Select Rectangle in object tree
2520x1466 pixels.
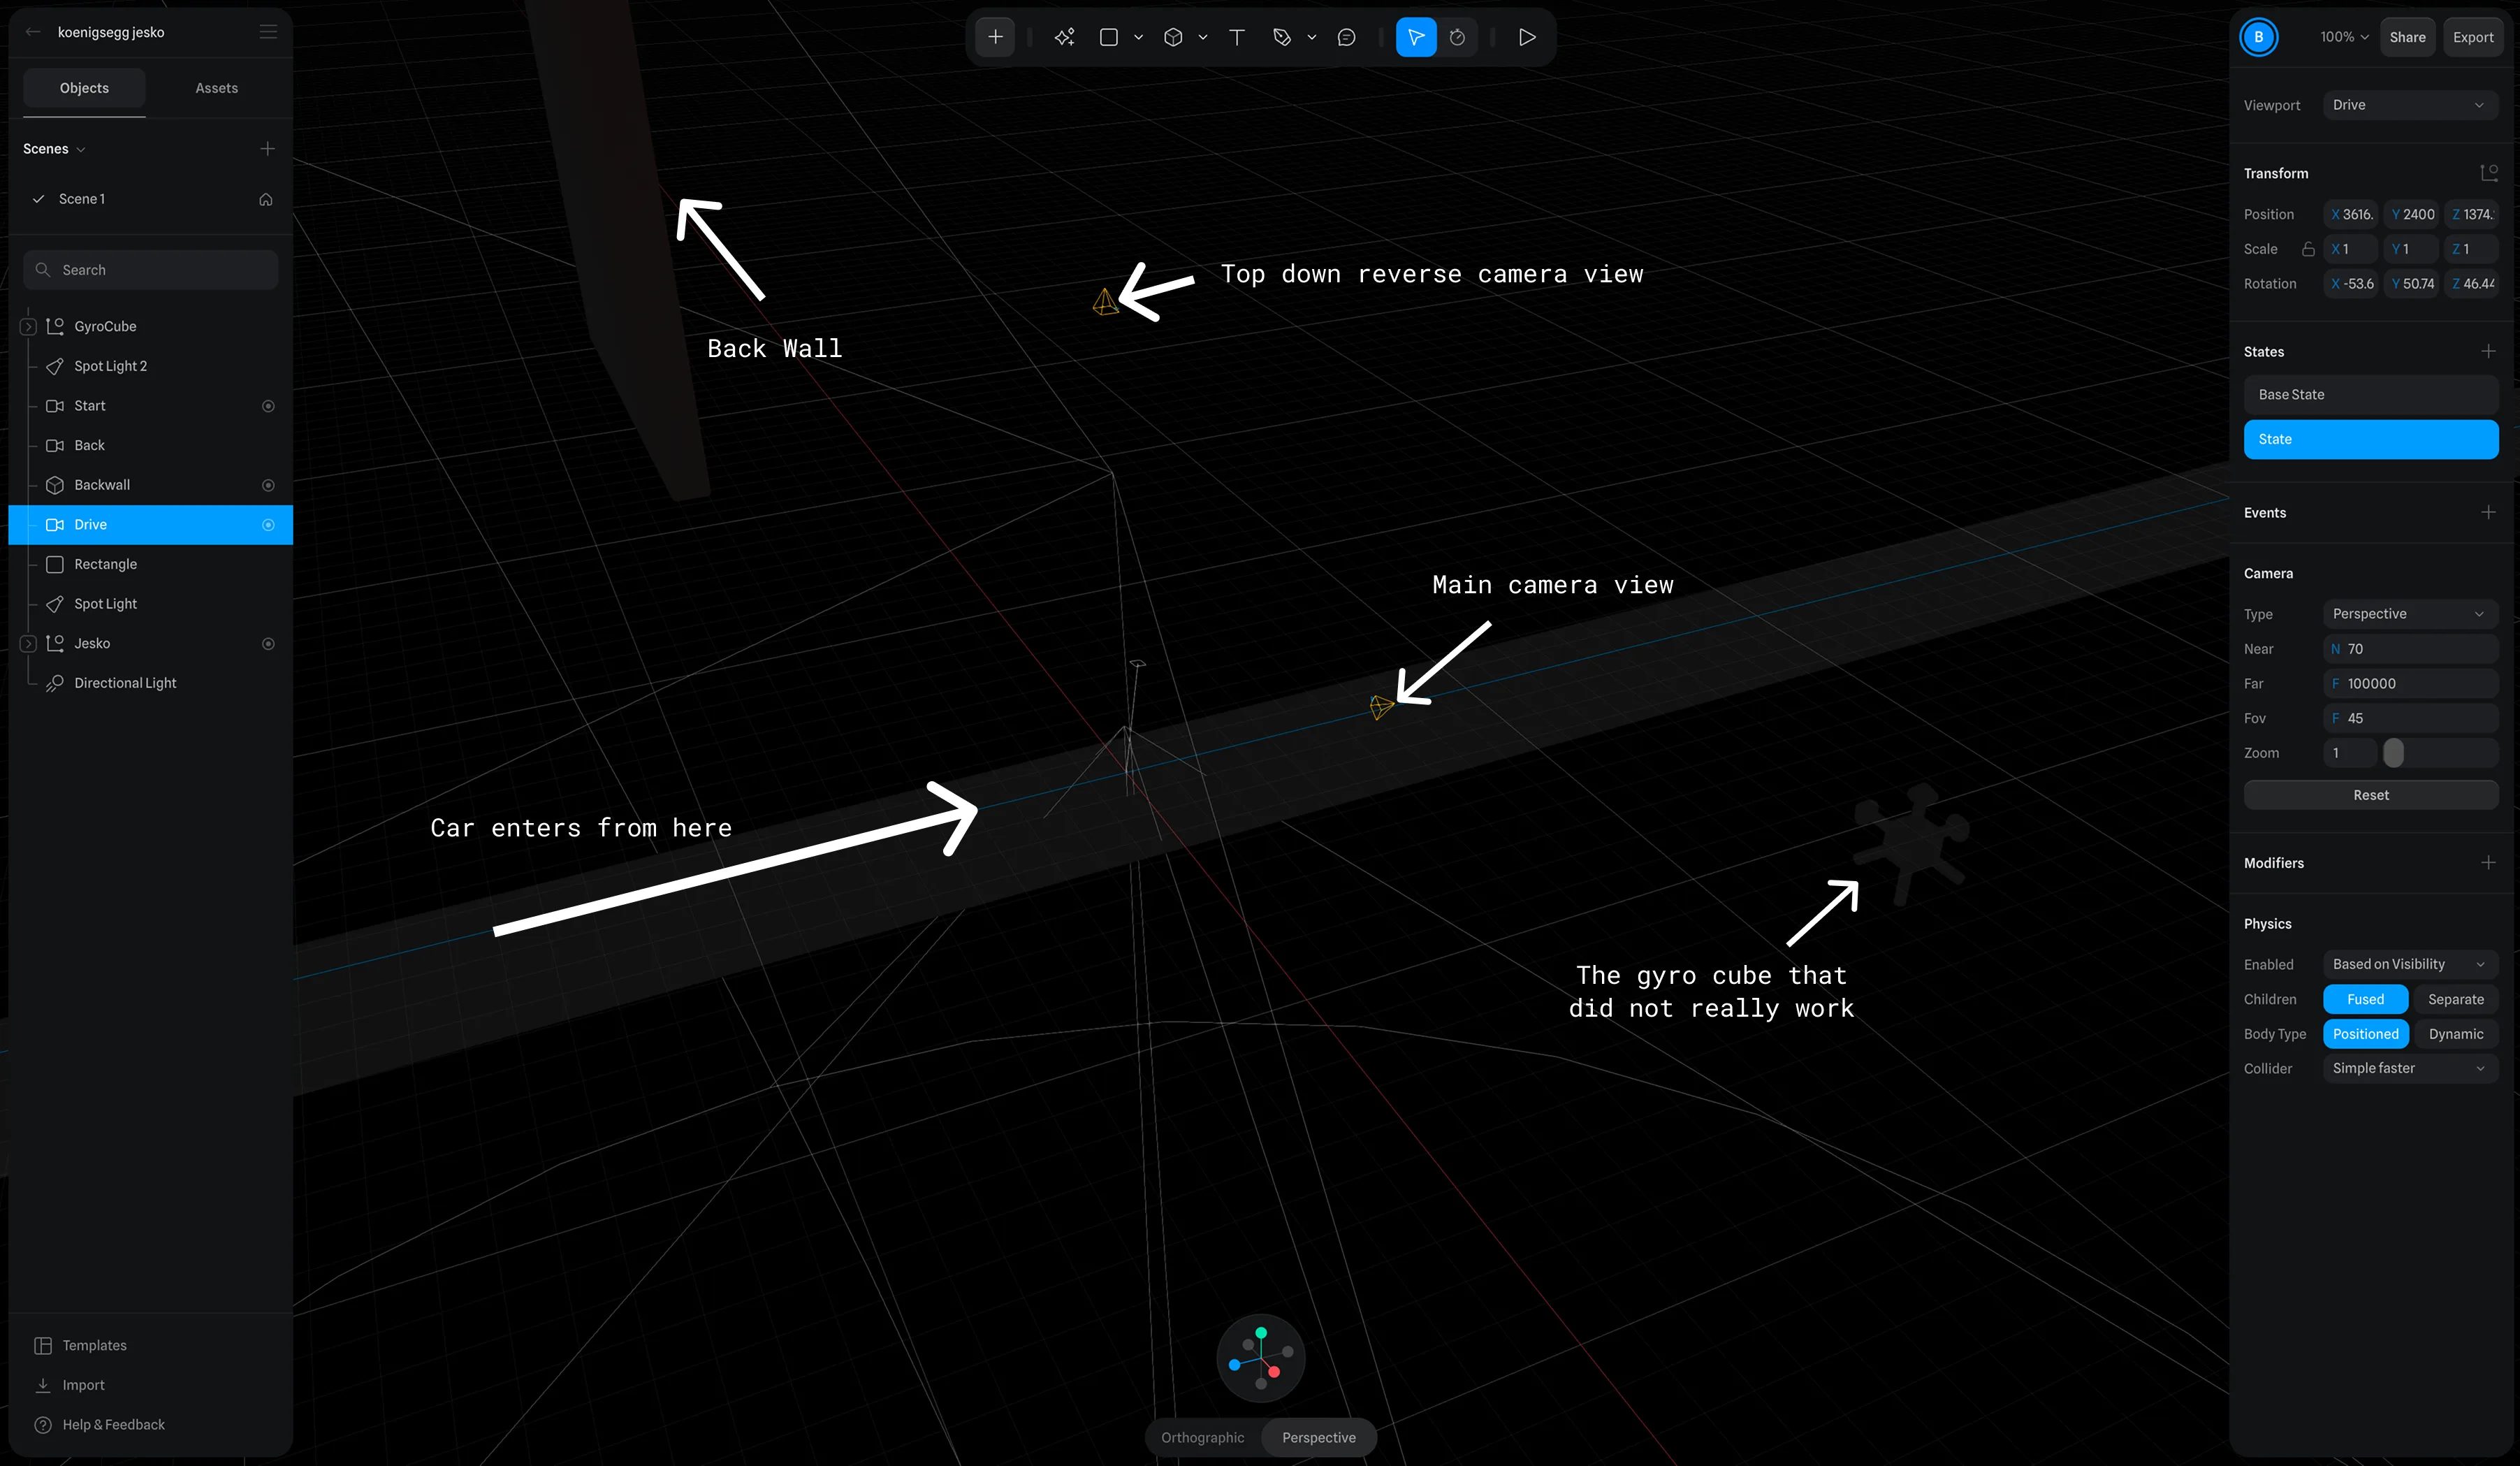click(150, 564)
